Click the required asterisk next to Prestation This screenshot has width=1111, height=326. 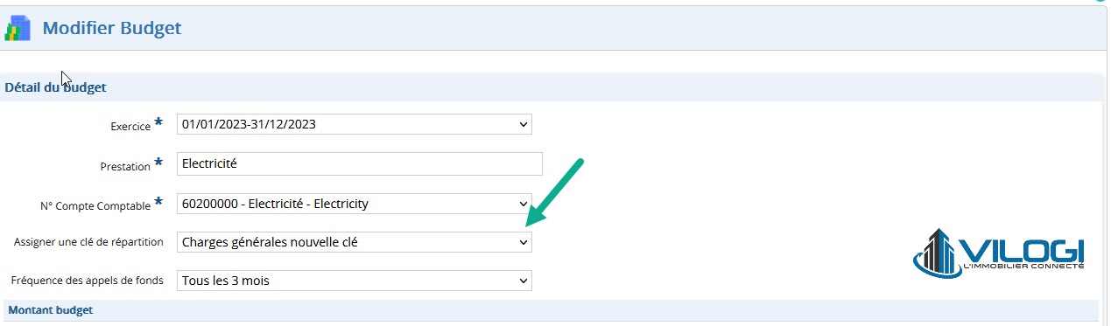click(158, 163)
